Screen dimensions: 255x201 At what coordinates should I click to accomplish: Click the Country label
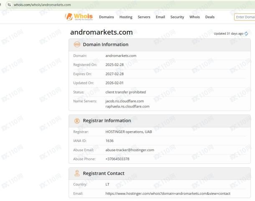click(x=80, y=184)
